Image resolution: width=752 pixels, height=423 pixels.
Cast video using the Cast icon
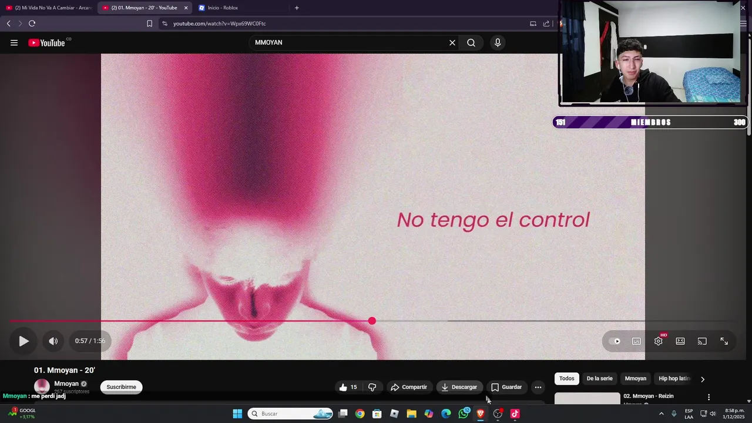pyautogui.click(x=702, y=341)
